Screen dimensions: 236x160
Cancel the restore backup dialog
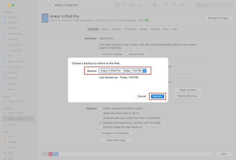(142, 96)
